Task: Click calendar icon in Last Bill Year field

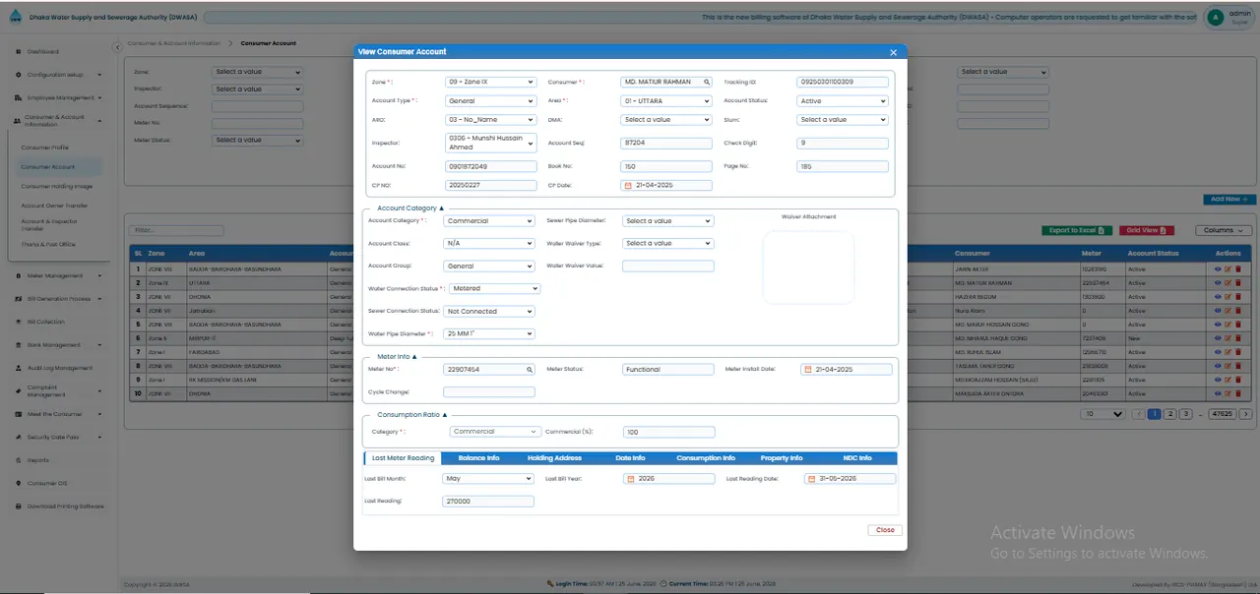Action: tap(630, 479)
